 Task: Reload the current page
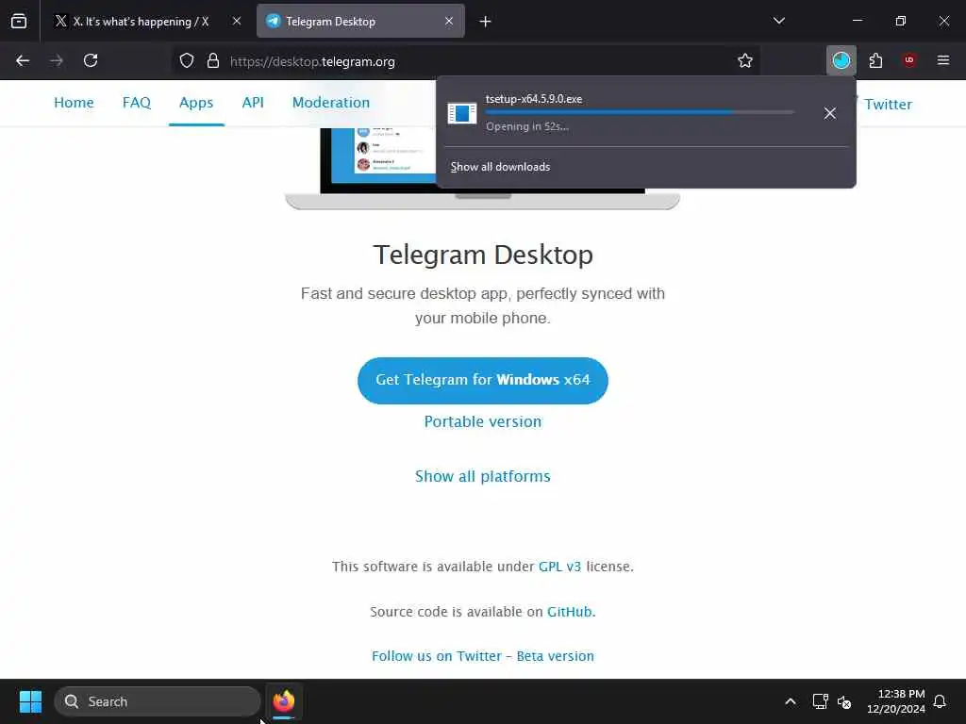91,60
